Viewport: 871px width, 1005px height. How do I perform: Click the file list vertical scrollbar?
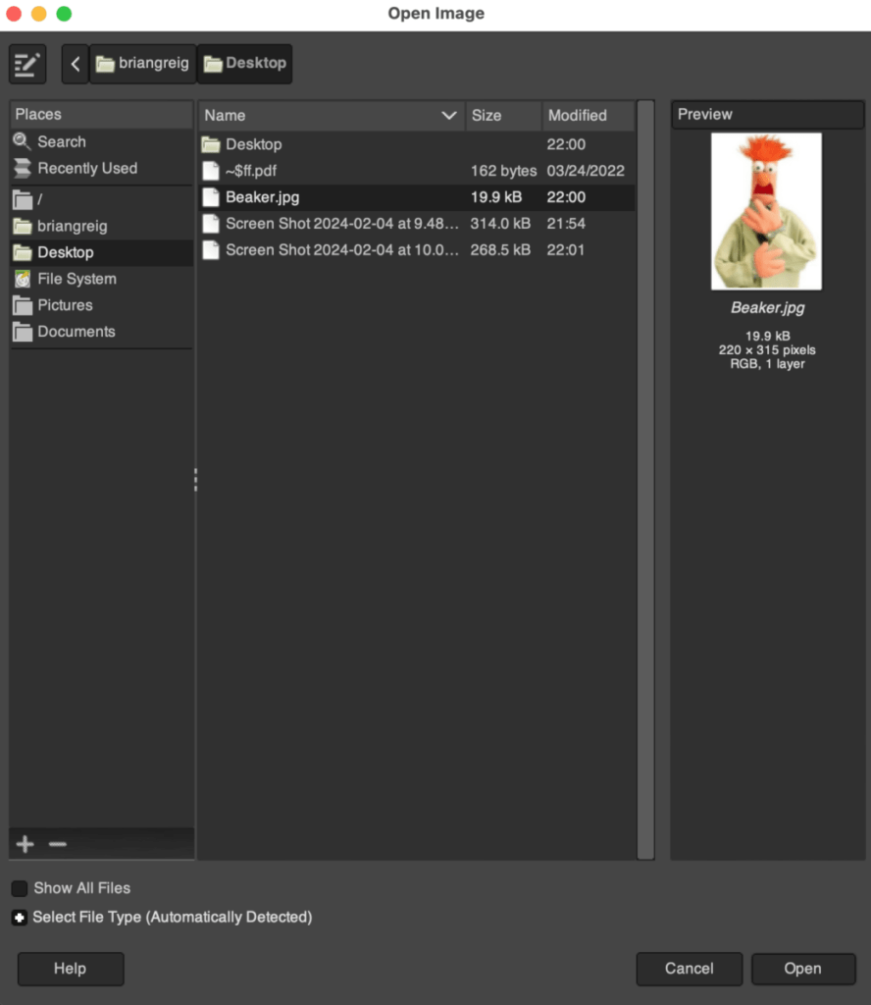[x=645, y=479]
